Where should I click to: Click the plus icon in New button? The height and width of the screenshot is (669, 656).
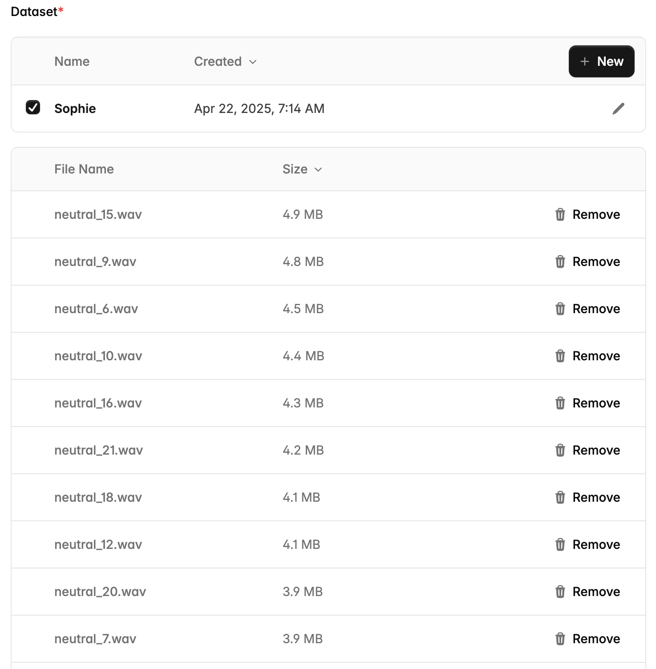coord(585,61)
